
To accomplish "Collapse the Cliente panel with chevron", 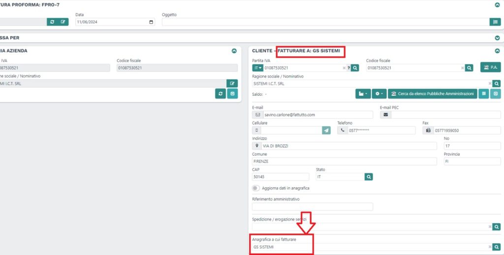I will pyautogui.click(x=497, y=51).
